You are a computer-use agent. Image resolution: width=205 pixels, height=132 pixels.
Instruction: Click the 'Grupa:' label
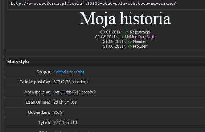coord(43,72)
